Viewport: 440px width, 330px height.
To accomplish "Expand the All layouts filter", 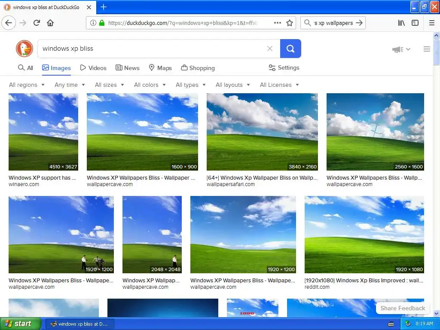I will coord(232,85).
